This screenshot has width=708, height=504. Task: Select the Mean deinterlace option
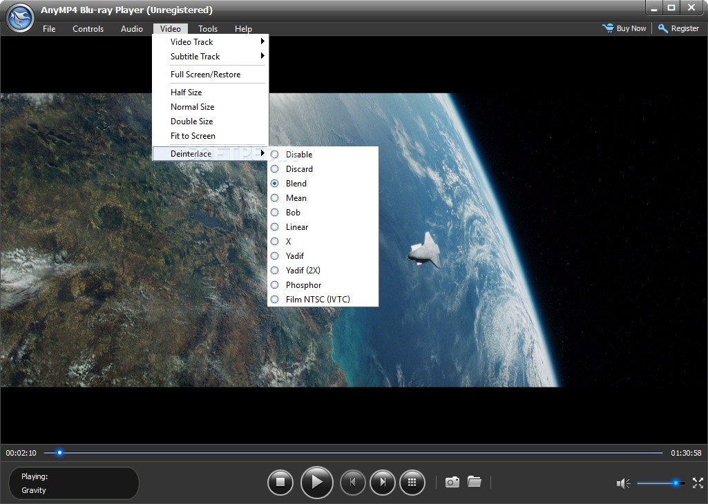tap(323, 197)
